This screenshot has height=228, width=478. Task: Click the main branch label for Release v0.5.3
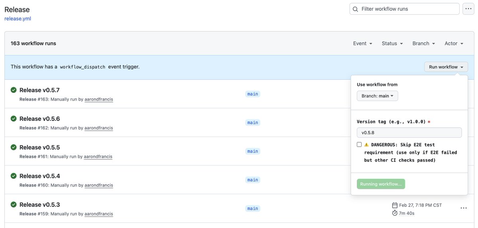point(253,208)
